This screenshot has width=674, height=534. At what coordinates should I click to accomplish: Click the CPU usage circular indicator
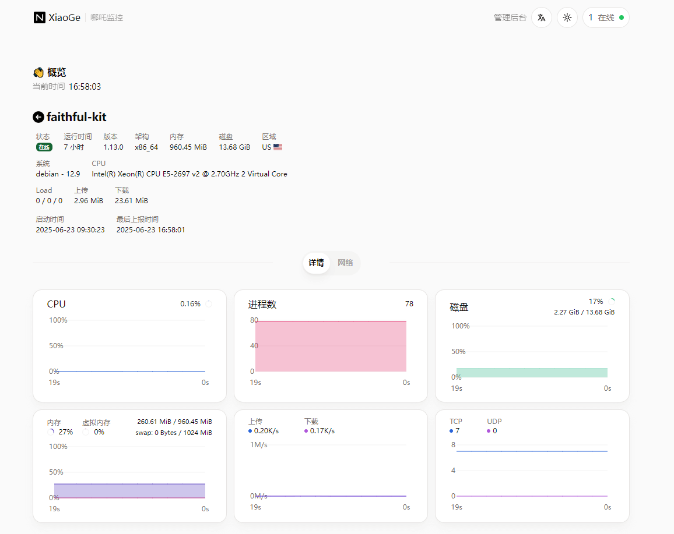click(208, 304)
